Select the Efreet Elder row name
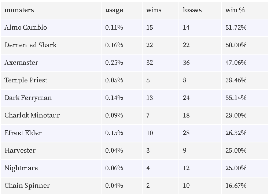Viewport: 269px width, 194px height. pos(23,133)
